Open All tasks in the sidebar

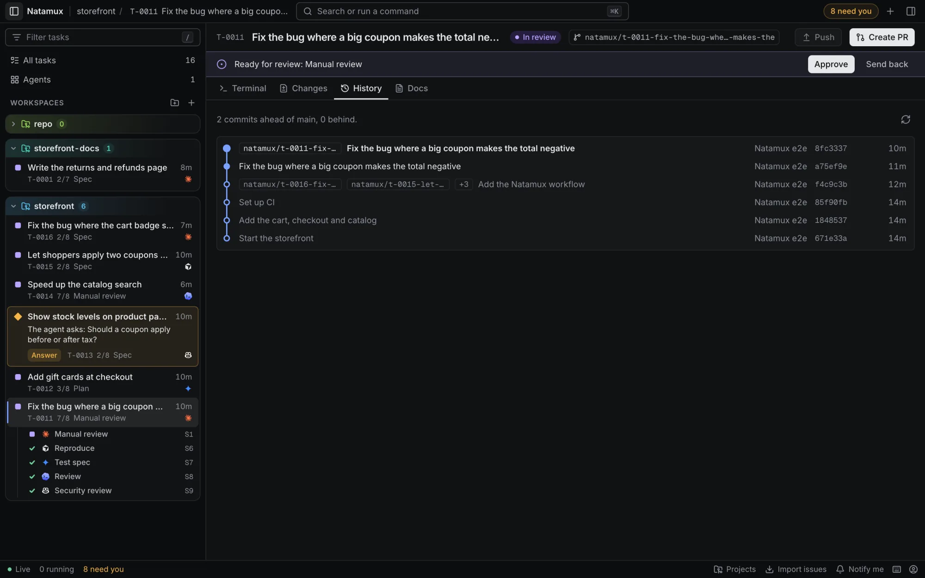(103, 61)
